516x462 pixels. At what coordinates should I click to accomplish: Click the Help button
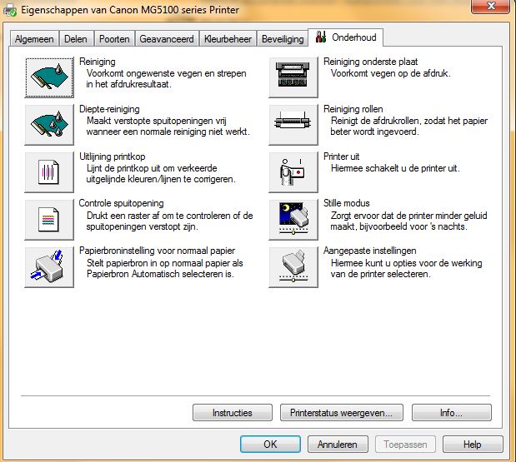click(473, 445)
